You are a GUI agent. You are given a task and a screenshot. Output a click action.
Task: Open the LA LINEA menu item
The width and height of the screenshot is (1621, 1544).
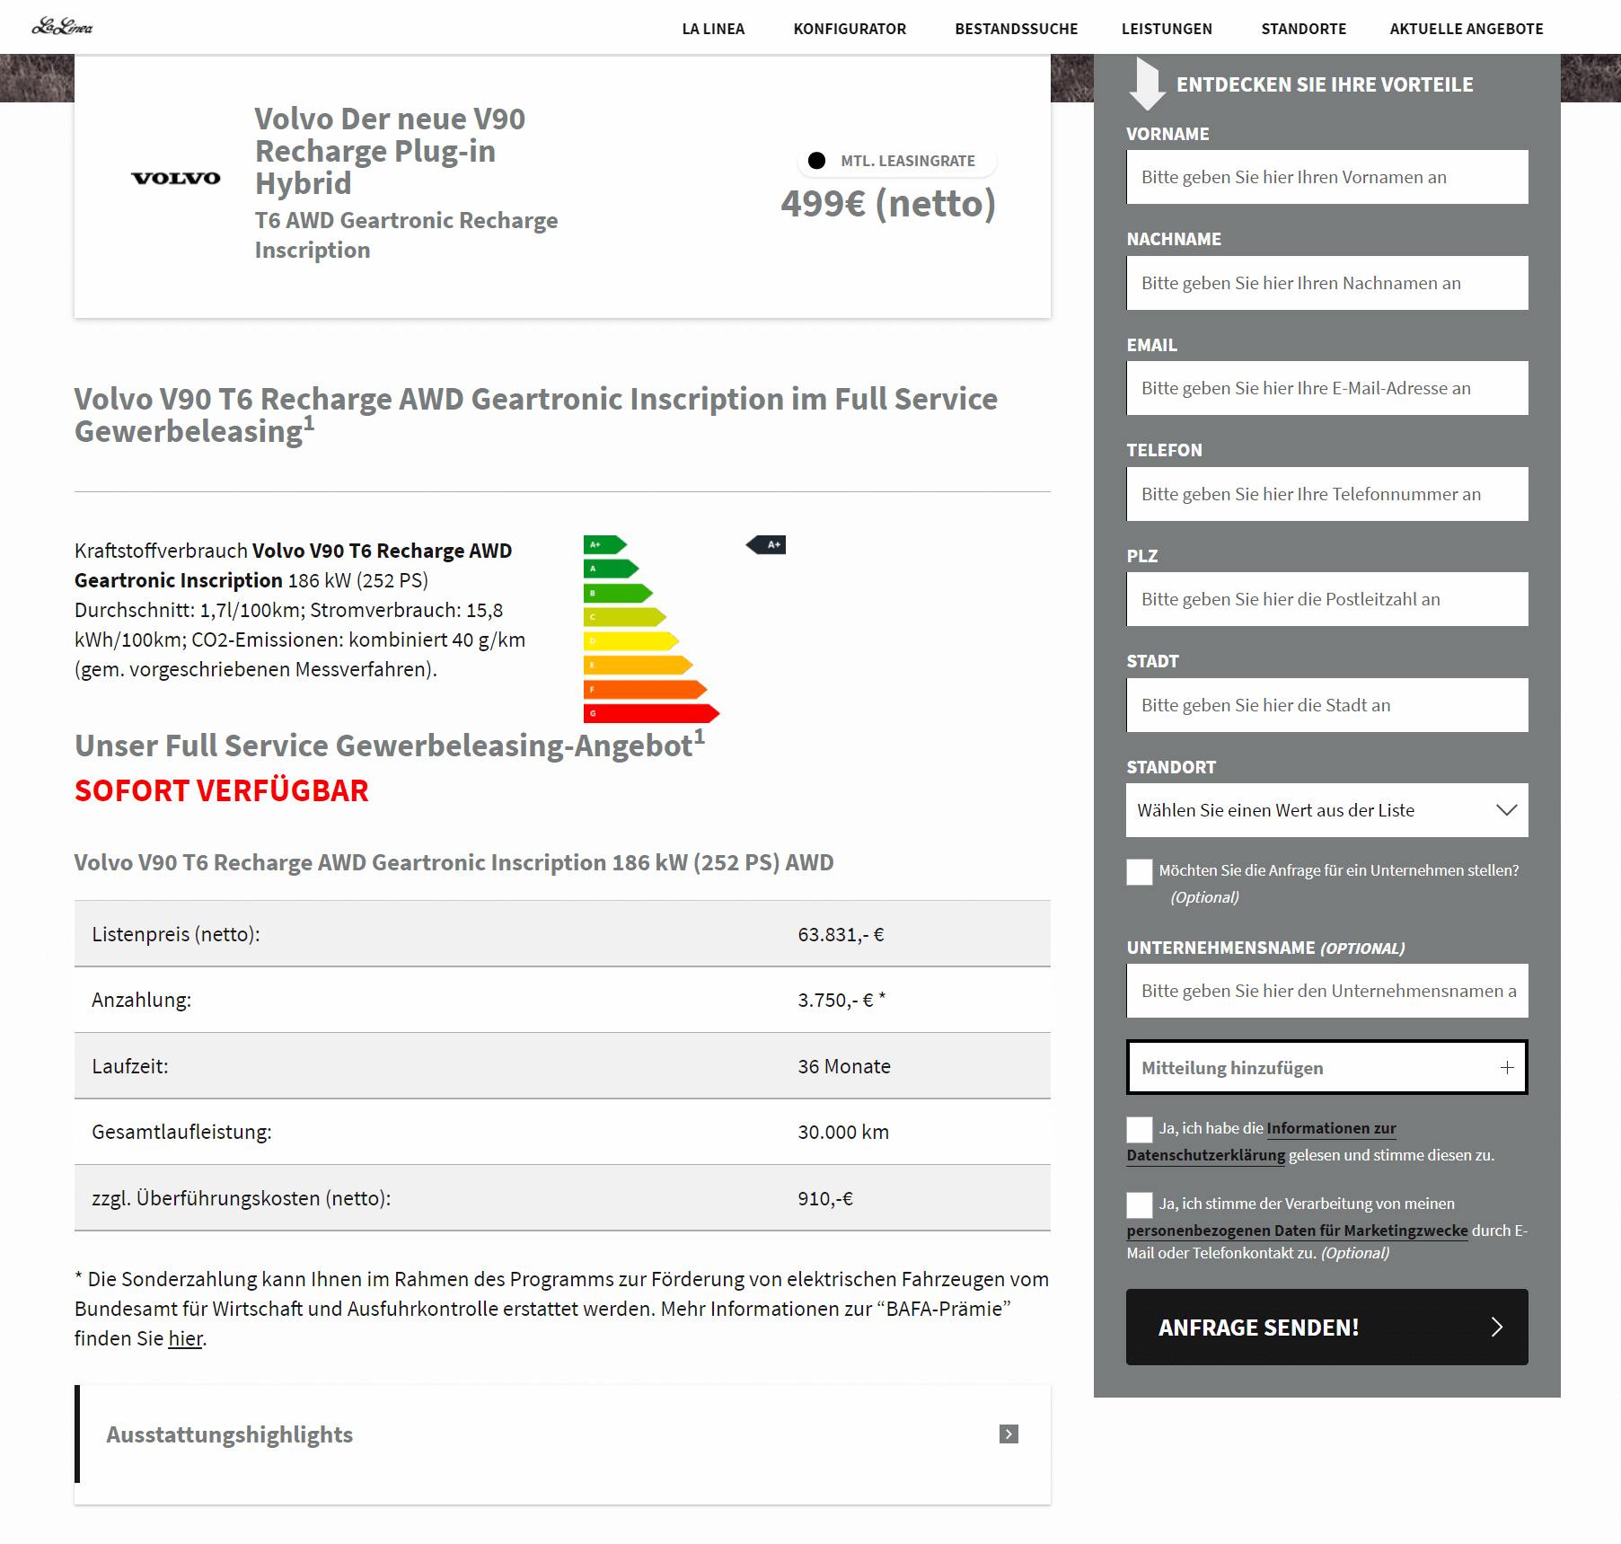(x=713, y=29)
